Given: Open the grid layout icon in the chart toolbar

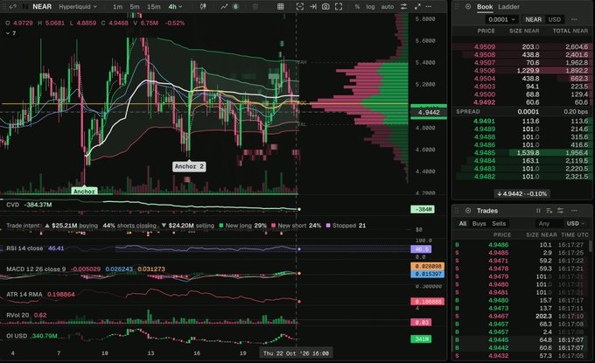Looking at the screenshot, I should tap(280, 6).
